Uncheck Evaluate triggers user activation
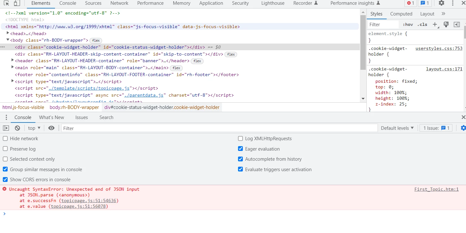This screenshot has height=233, width=466. pyautogui.click(x=240, y=169)
